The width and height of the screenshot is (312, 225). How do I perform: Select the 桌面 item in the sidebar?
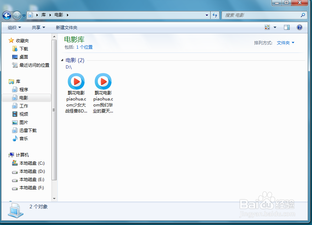tap(23, 57)
